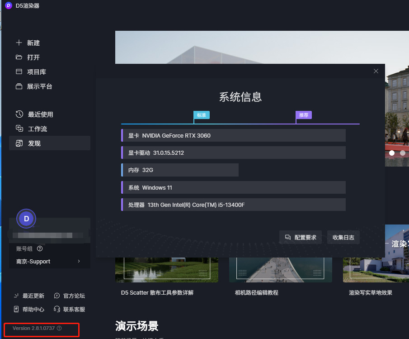Click the 演示场景 heading
Viewport: 409px width, 339px height.
coord(136,326)
